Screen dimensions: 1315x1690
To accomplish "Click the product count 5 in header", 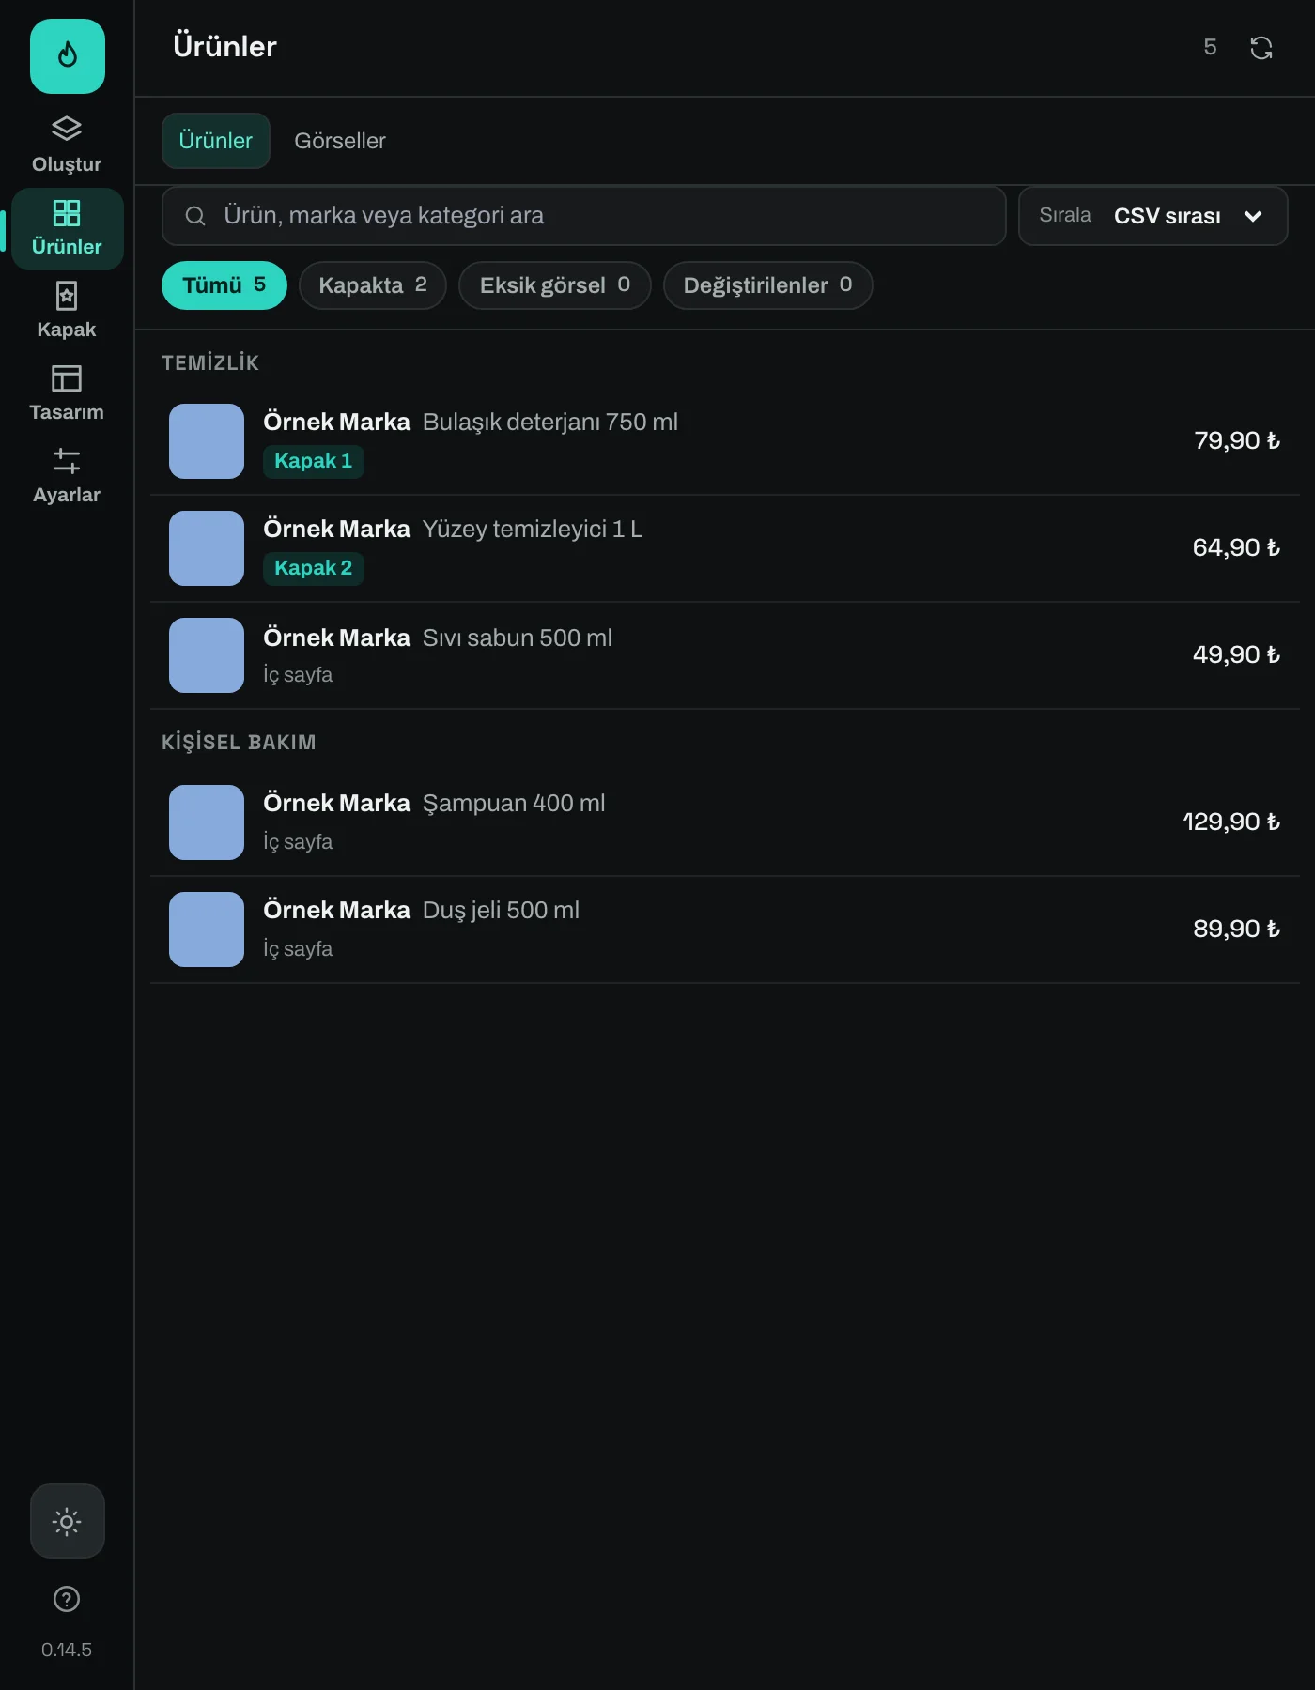I will click(1210, 48).
